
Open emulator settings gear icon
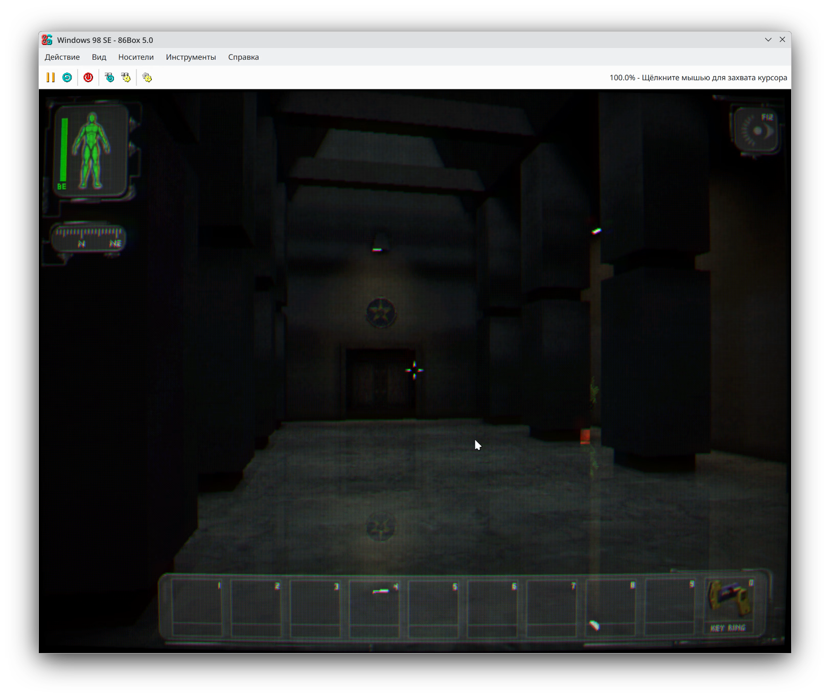[147, 77]
